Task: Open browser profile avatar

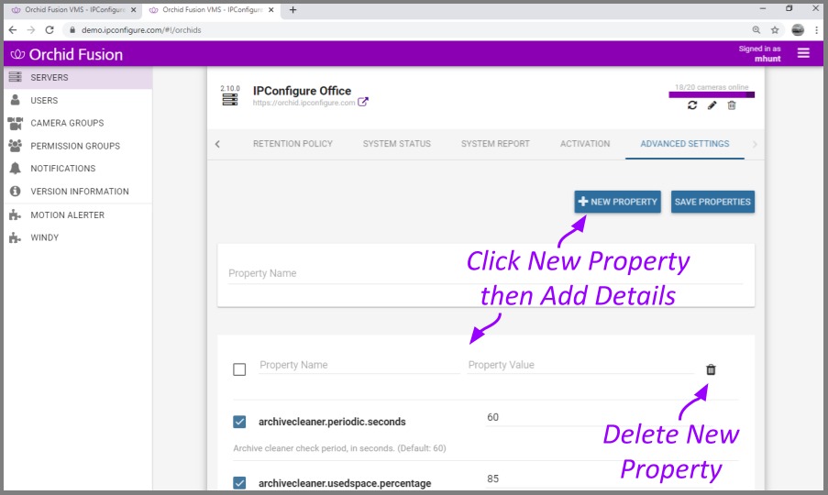Action: pyautogui.click(x=798, y=30)
